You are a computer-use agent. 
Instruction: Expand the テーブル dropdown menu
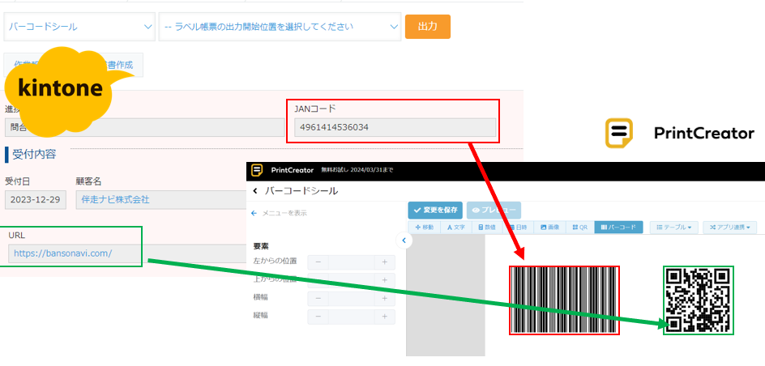click(x=675, y=228)
